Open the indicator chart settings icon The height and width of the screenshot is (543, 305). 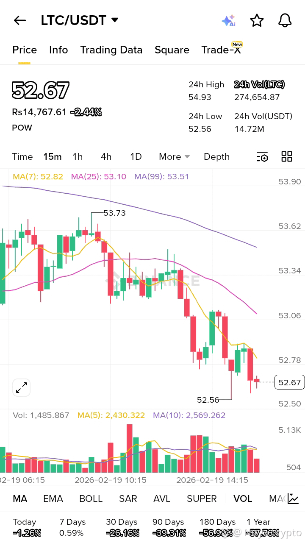coord(293,498)
